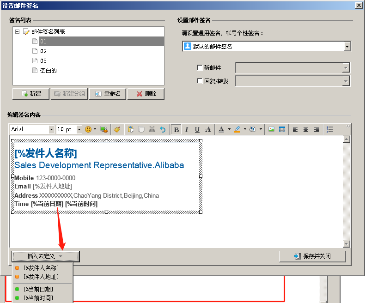Align text right

point(316,129)
